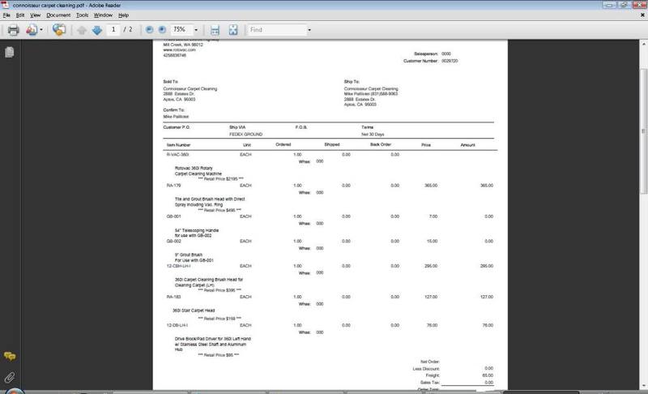The height and width of the screenshot is (394, 648).
Task: Open the Find options dropdown arrow
Action: click(309, 30)
